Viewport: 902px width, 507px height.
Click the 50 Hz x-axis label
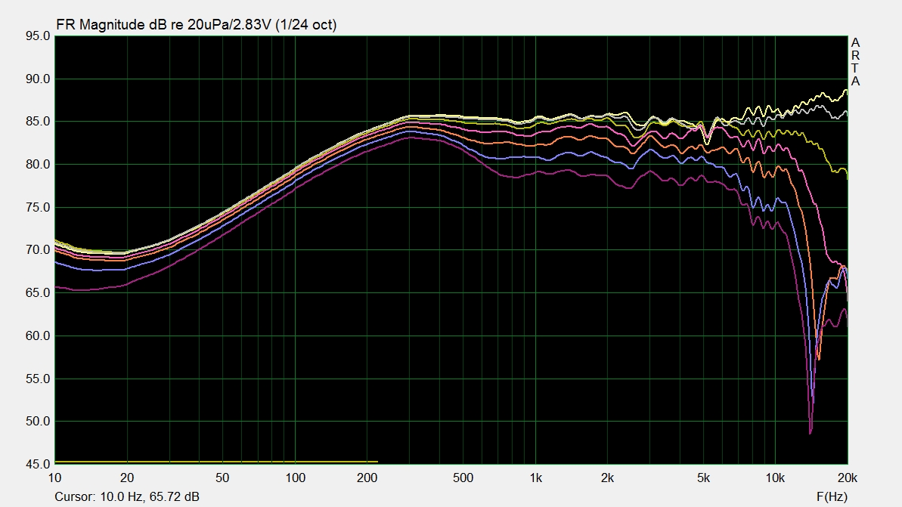click(222, 478)
